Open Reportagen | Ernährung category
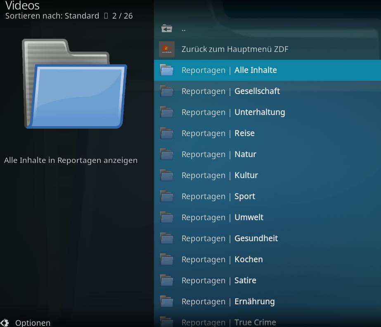The height and width of the screenshot is (327, 381). [267, 301]
